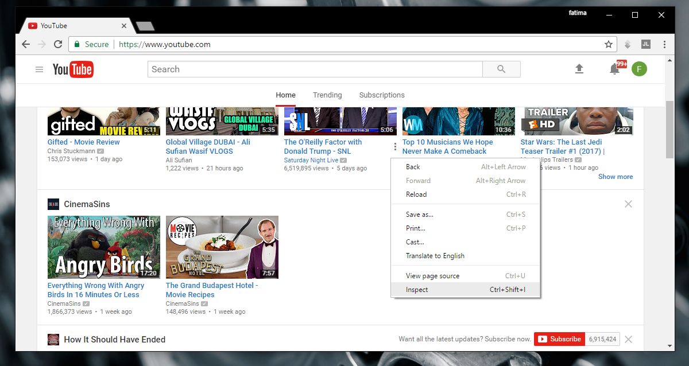
Task: Open the F account avatar
Action: 639,69
